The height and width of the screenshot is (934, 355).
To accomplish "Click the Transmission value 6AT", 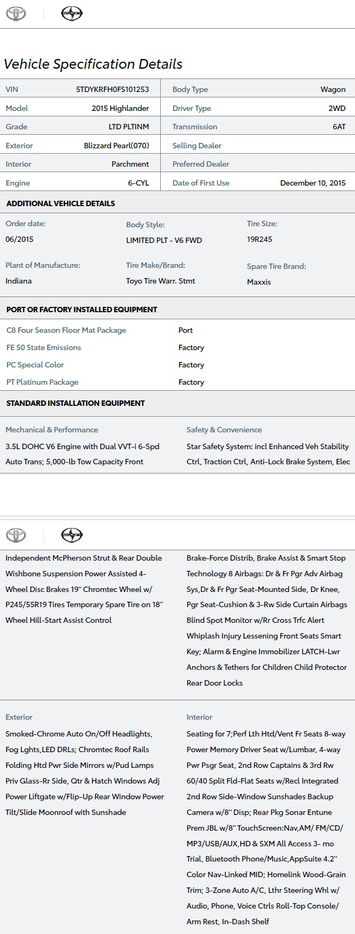I will [339, 127].
